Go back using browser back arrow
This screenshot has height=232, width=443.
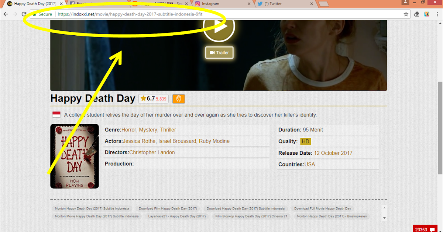pyautogui.click(x=6, y=14)
